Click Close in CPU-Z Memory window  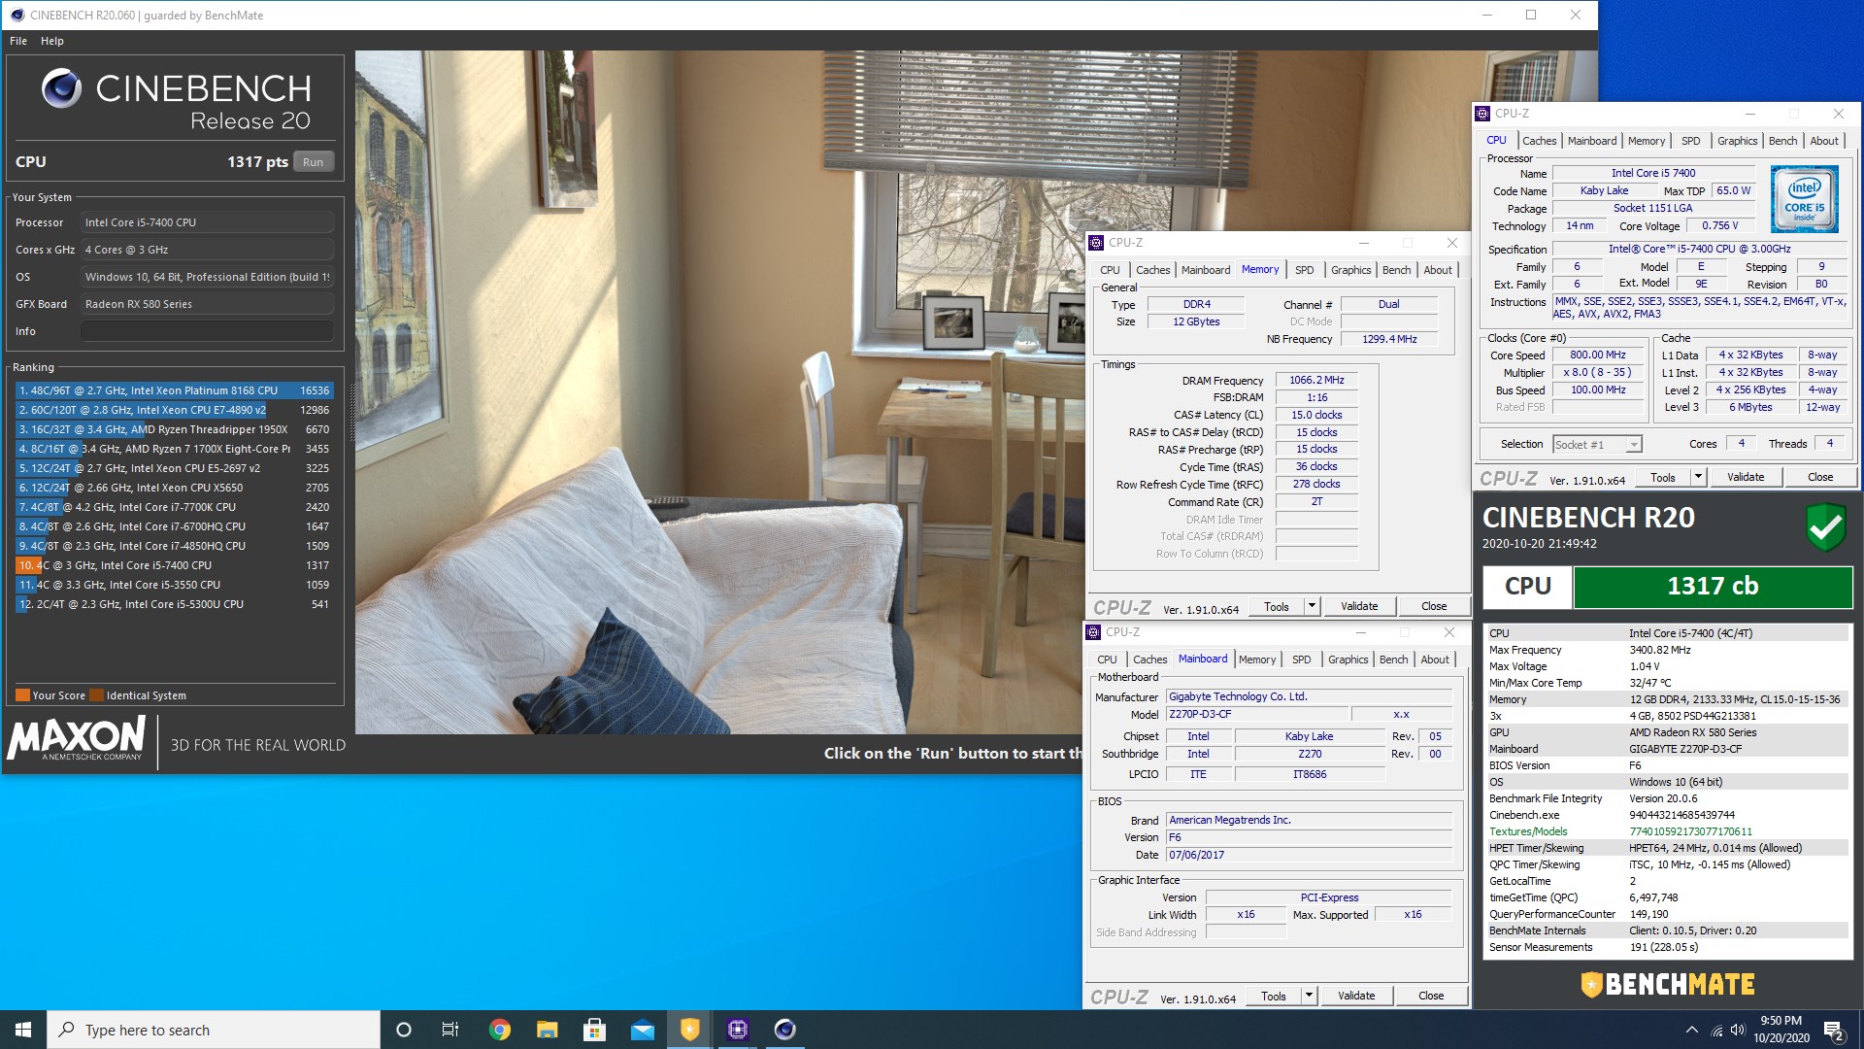pyautogui.click(x=1434, y=606)
